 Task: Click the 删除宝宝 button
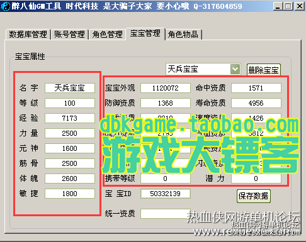(264, 70)
